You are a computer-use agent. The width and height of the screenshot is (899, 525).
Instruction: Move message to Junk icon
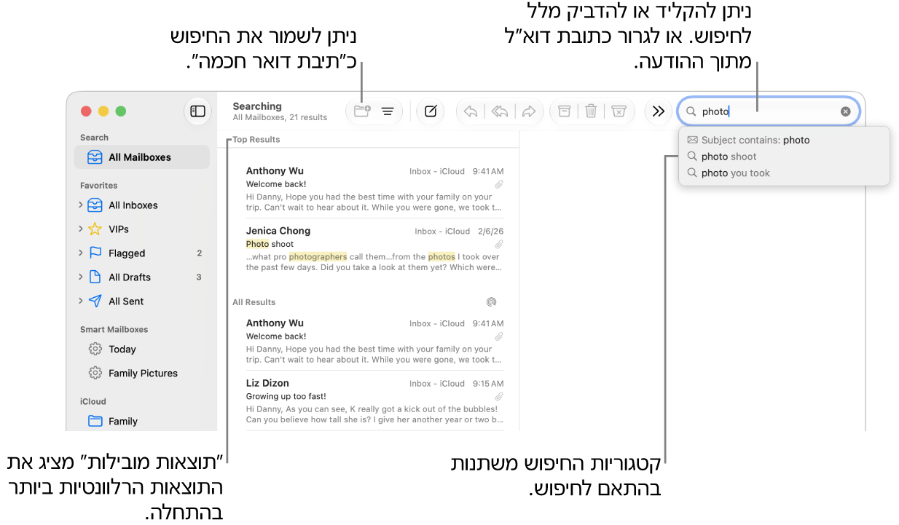(619, 111)
